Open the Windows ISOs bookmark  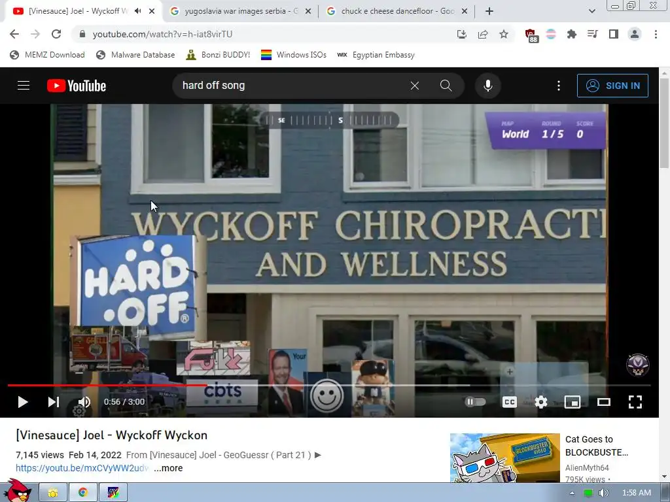(x=294, y=55)
